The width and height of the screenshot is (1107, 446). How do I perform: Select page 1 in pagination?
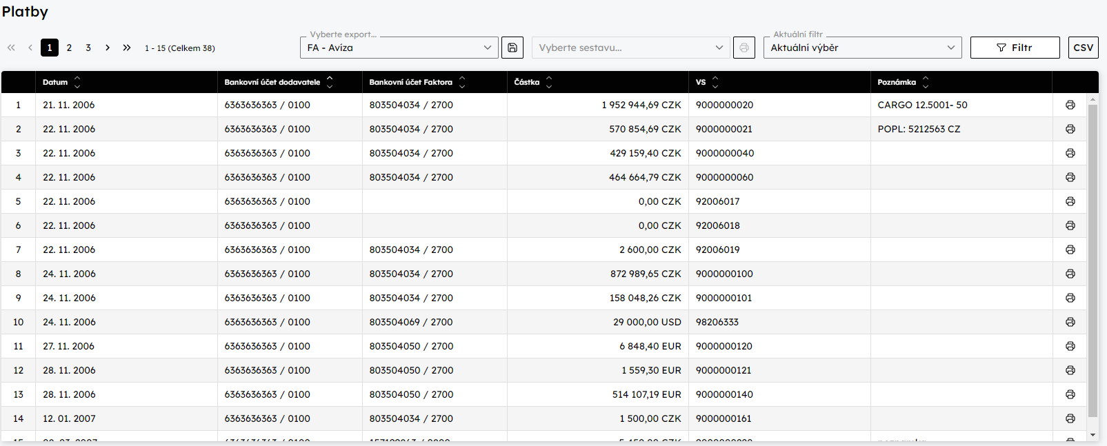pyautogui.click(x=50, y=48)
